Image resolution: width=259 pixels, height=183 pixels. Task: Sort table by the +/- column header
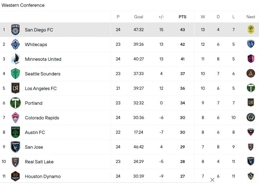161,17
